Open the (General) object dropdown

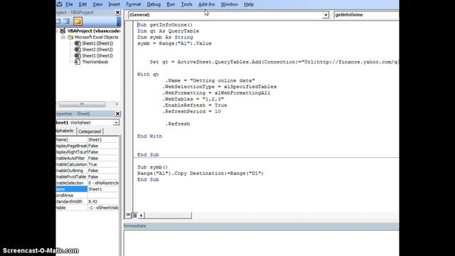click(x=326, y=15)
